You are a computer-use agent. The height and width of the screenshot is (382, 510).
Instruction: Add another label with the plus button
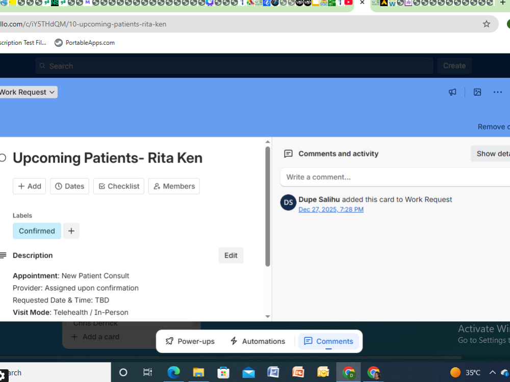click(x=71, y=231)
